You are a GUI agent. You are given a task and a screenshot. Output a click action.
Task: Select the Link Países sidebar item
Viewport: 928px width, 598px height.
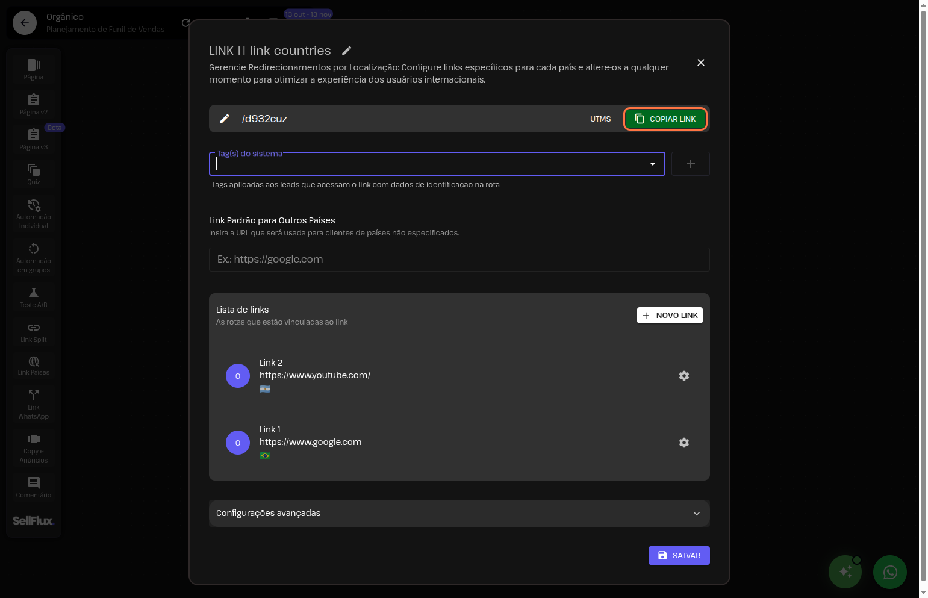[x=34, y=366]
